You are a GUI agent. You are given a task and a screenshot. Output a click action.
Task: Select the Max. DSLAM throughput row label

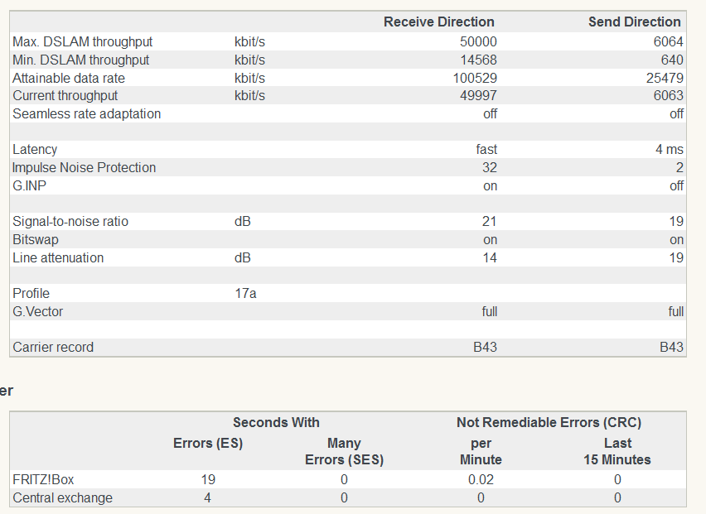pos(82,41)
